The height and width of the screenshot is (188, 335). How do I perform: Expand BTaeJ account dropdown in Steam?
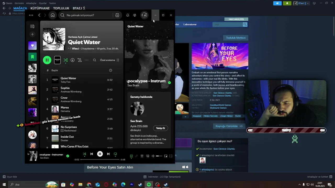click(x=301, y=3)
